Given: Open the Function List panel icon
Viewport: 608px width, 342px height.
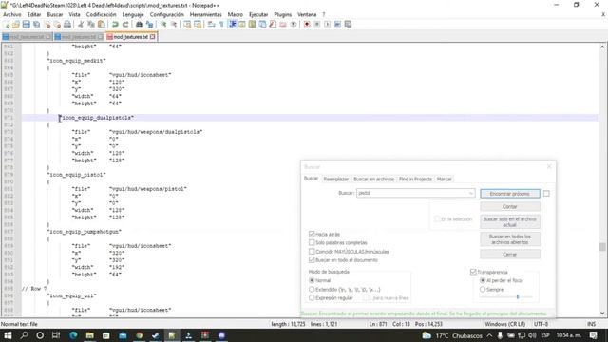Looking at the screenshot, I should [273, 24].
